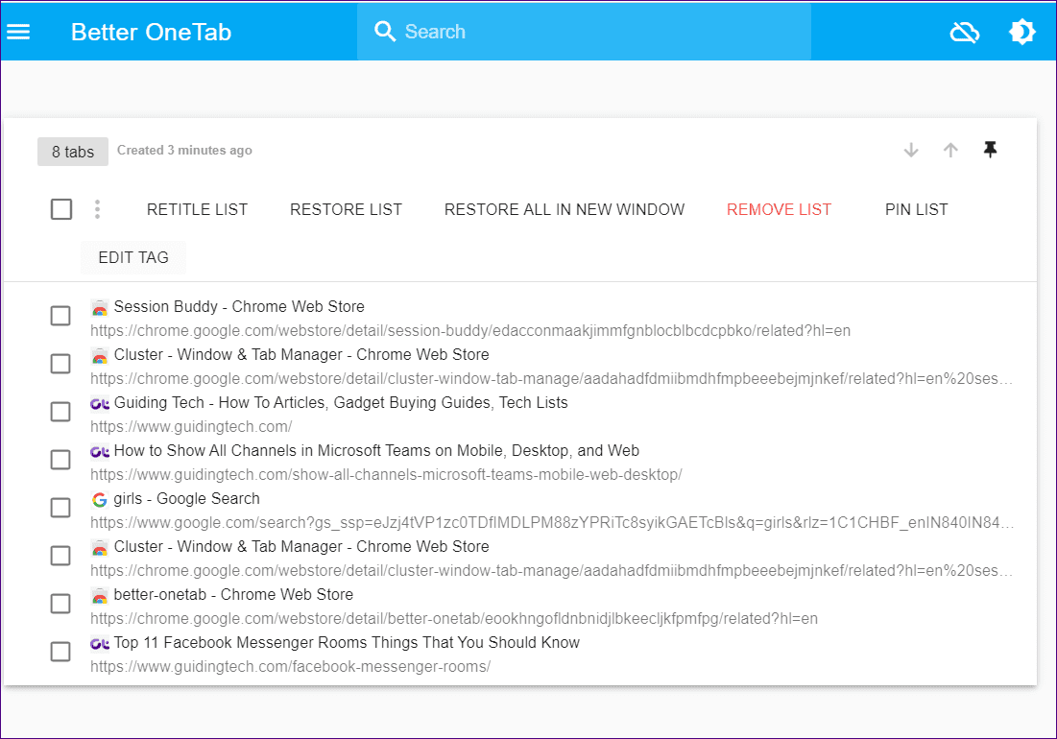The height and width of the screenshot is (739, 1057).
Task: Click Microsoft Teams article GT favicon
Action: pos(100,452)
